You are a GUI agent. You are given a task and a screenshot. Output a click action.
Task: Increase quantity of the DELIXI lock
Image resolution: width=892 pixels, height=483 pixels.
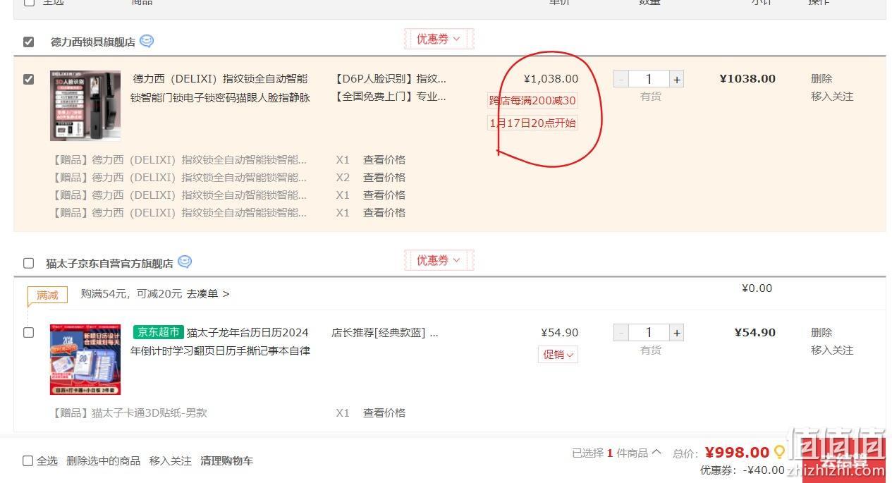tap(677, 79)
